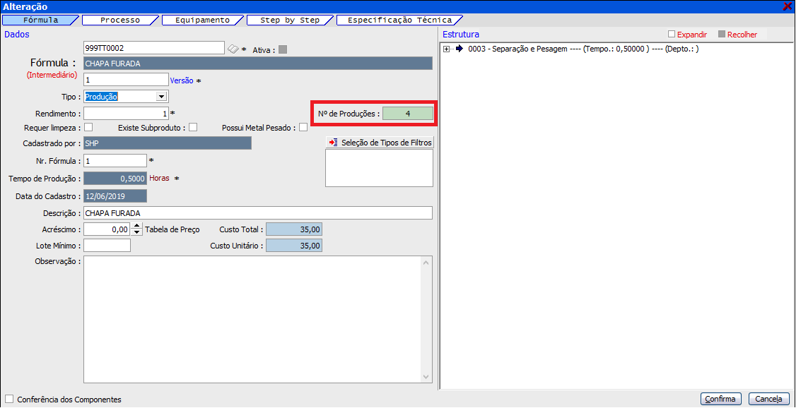
Task: Enable Conferência dos Componentes checkbox
Action: (9, 400)
